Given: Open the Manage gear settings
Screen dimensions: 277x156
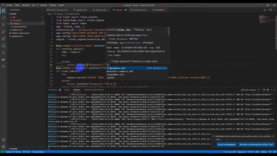Looking at the screenshot, I should pos(3,146).
